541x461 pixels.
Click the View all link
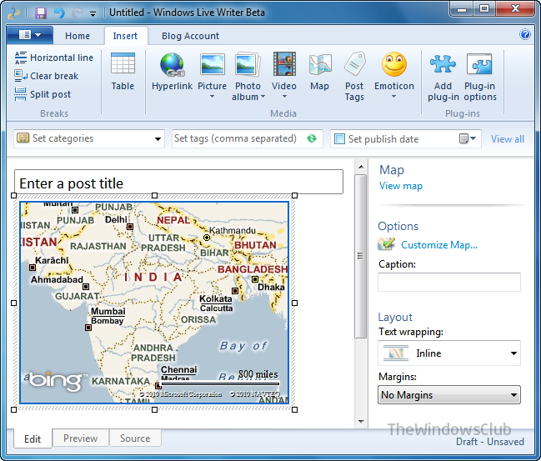(507, 139)
